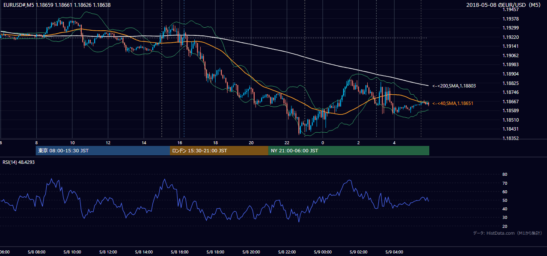The image size is (547, 256).
Task: Click the RSI axis level 20
Action: tap(505, 226)
